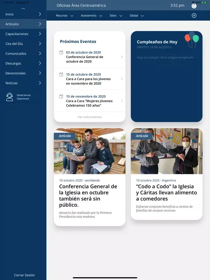Click Artículo tag on Conferencia General card
Screen dimensions: 210x280
tap(65, 136)
